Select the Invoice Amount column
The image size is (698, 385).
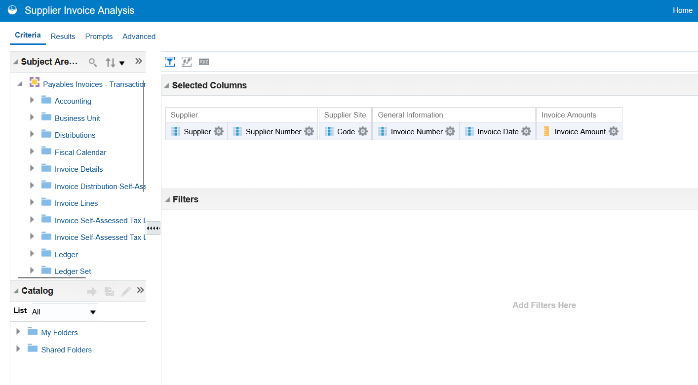(x=580, y=132)
